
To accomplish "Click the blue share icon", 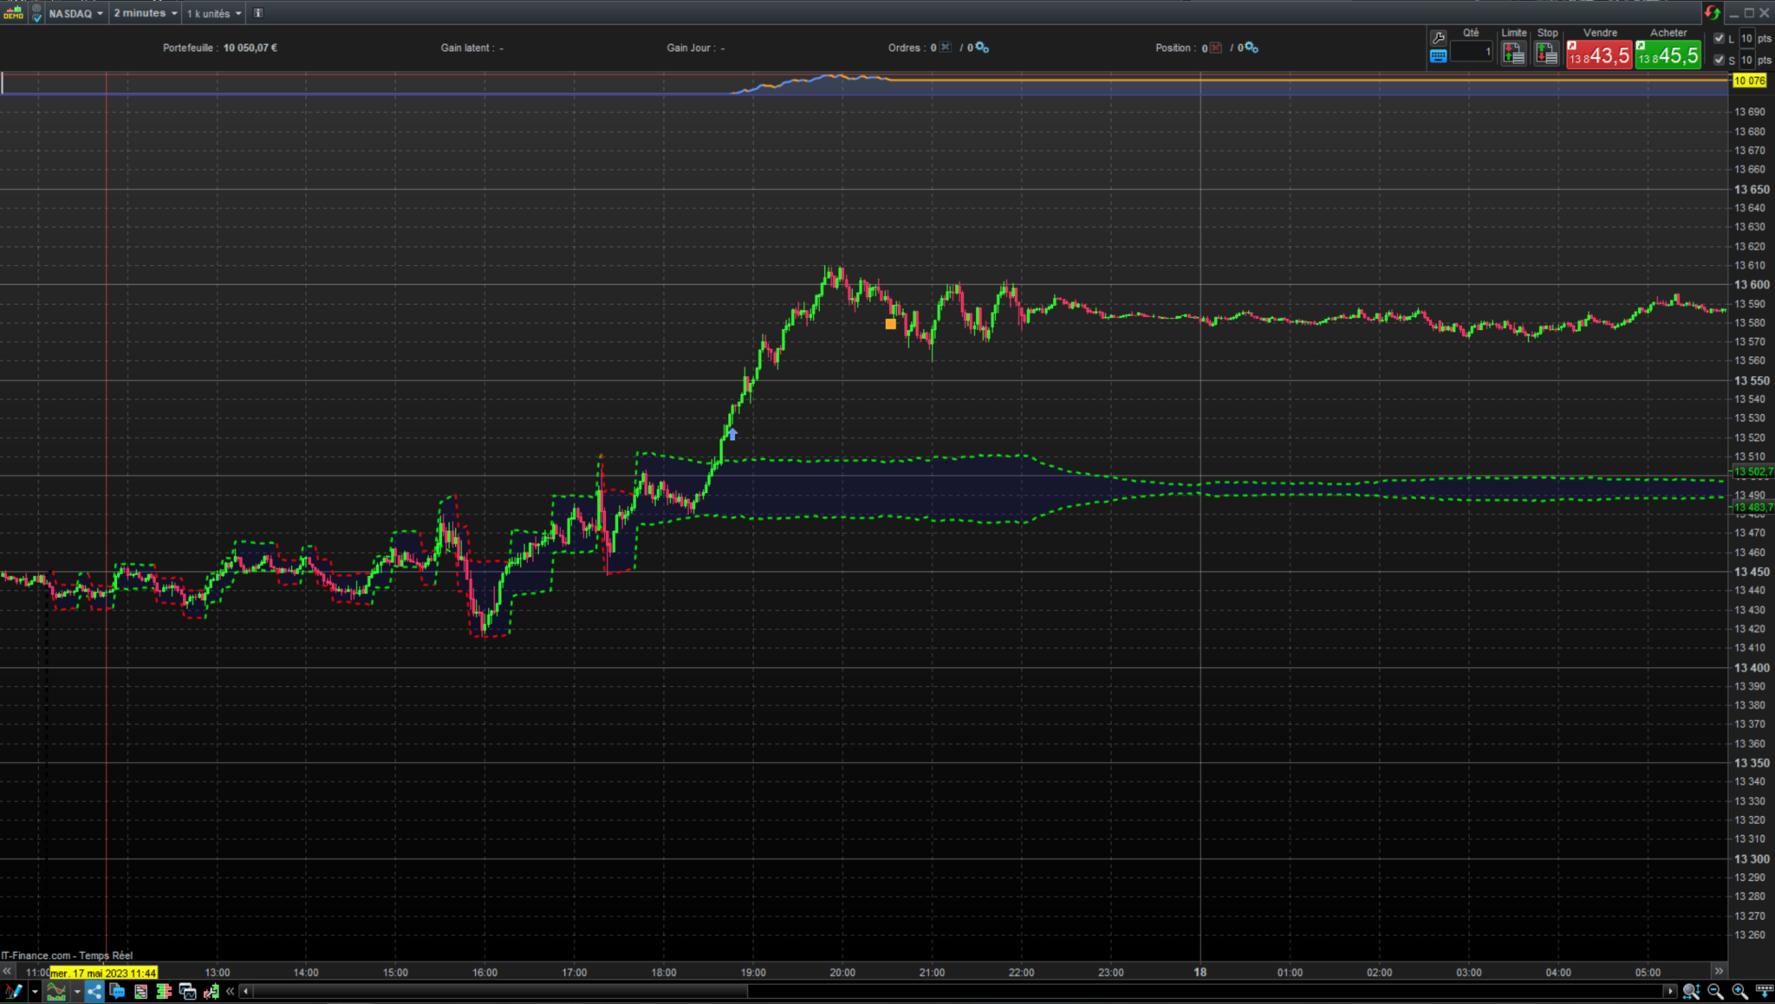I will point(94,992).
